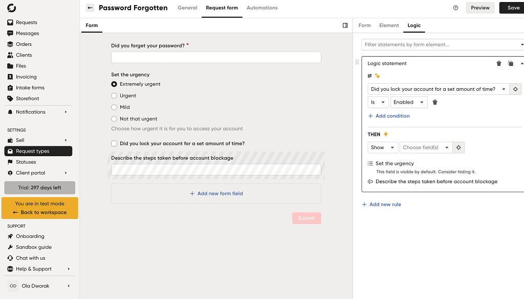This screenshot has width=524, height=299.
Task: Delete the Is Enabled condition
Action: point(435,103)
